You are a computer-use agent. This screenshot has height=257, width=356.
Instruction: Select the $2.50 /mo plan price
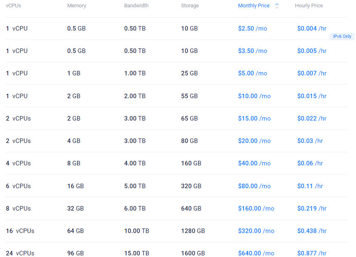tap(253, 29)
